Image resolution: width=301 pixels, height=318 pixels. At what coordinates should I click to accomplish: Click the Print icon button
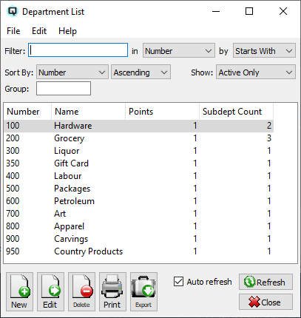pos(112,291)
